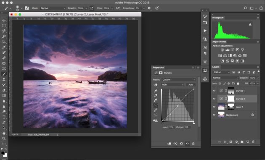265x160 pixels.
Task: Select the Move tool
Action: coord(4,20)
